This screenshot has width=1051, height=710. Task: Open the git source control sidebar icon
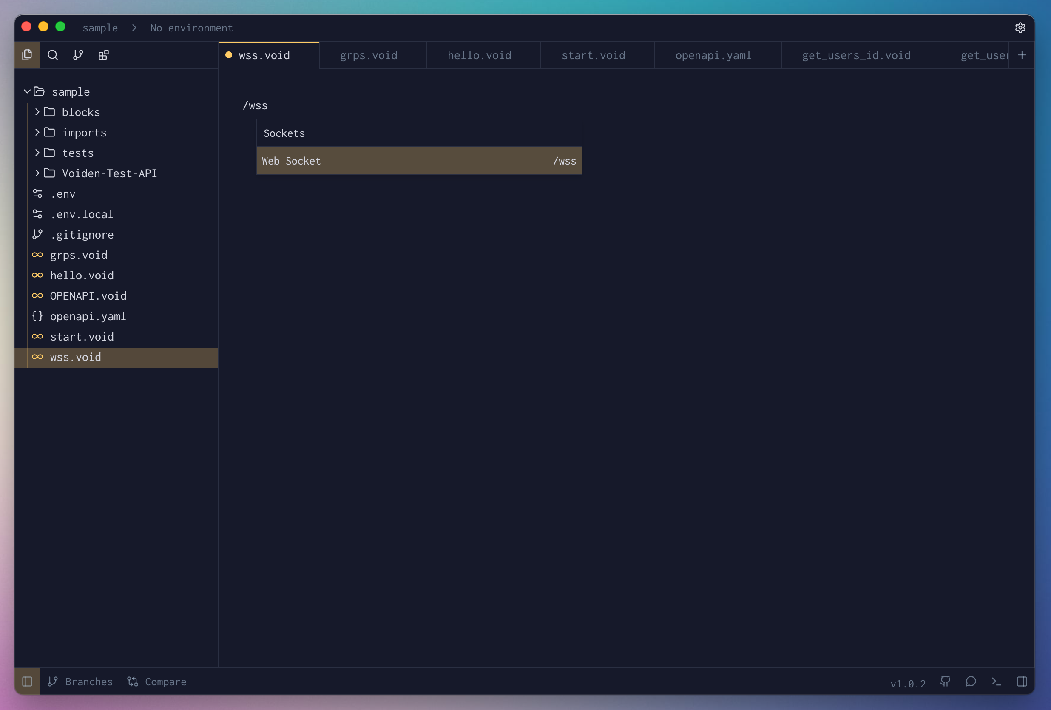[x=78, y=55]
